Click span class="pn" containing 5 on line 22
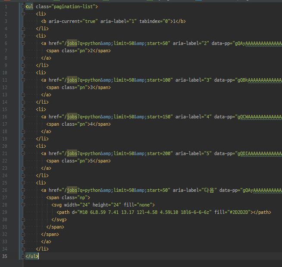 [78, 161]
